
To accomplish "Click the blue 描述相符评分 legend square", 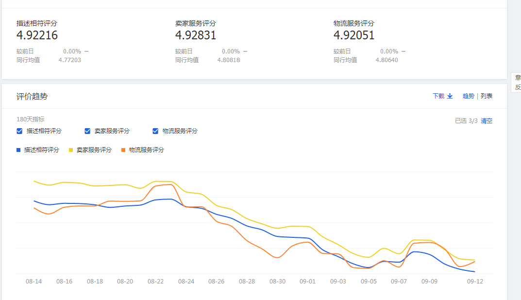I will click(18, 150).
